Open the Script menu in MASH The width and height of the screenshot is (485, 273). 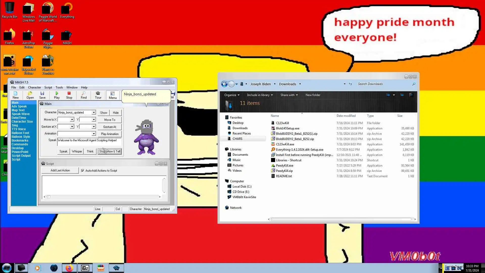click(x=48, y=87)
